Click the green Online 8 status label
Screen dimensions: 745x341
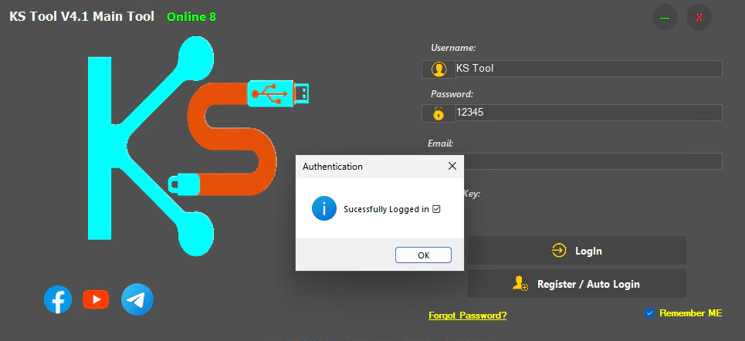pyautogui.click(x=191, y=17)
